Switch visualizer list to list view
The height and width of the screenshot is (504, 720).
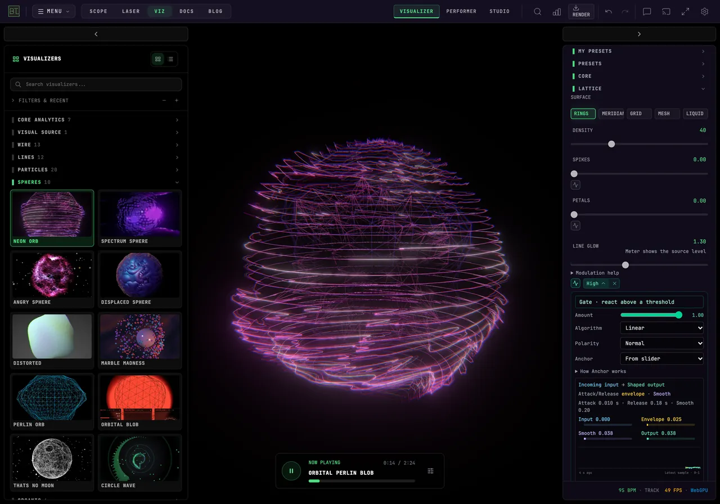pyautogui.click(x=170, y=58)
